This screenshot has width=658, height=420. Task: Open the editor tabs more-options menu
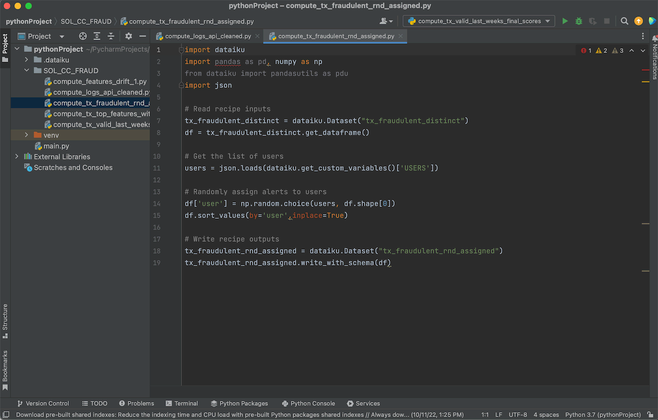point(643,36)
